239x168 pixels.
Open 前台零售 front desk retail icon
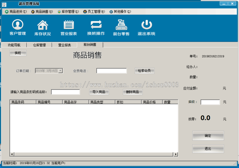(x=121, y=27)
